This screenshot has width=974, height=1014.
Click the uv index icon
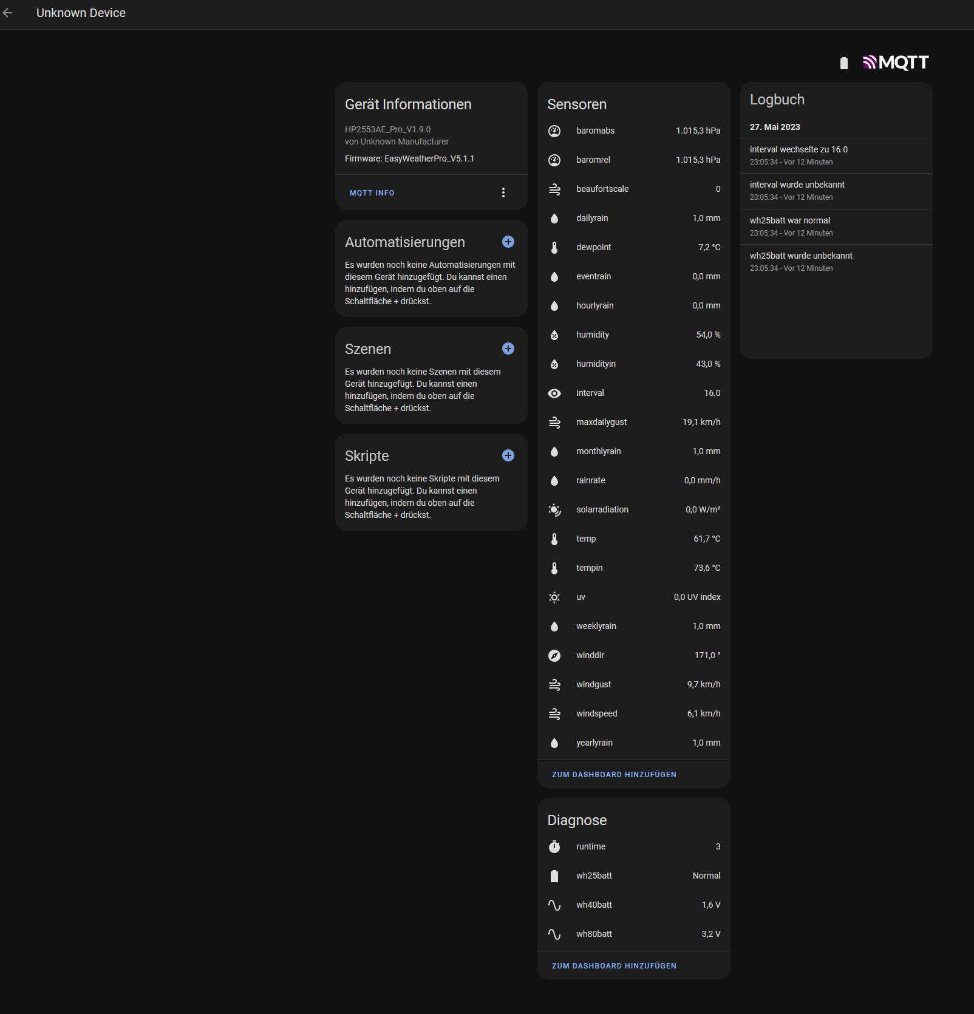[x=554, y=597]
